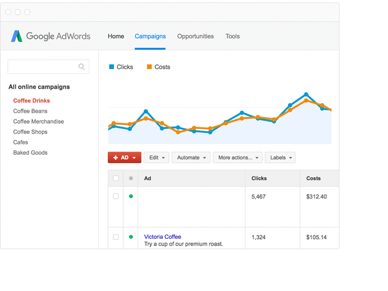The image size is (388, 291).
Task: Open the Baked Goods campaign
Action: point(30,152)
